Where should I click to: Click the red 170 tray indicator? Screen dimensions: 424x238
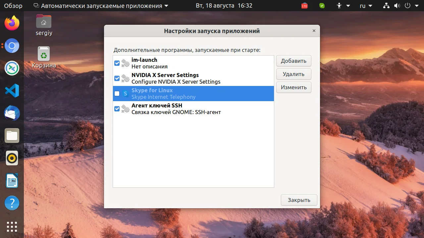coord(304,6)
